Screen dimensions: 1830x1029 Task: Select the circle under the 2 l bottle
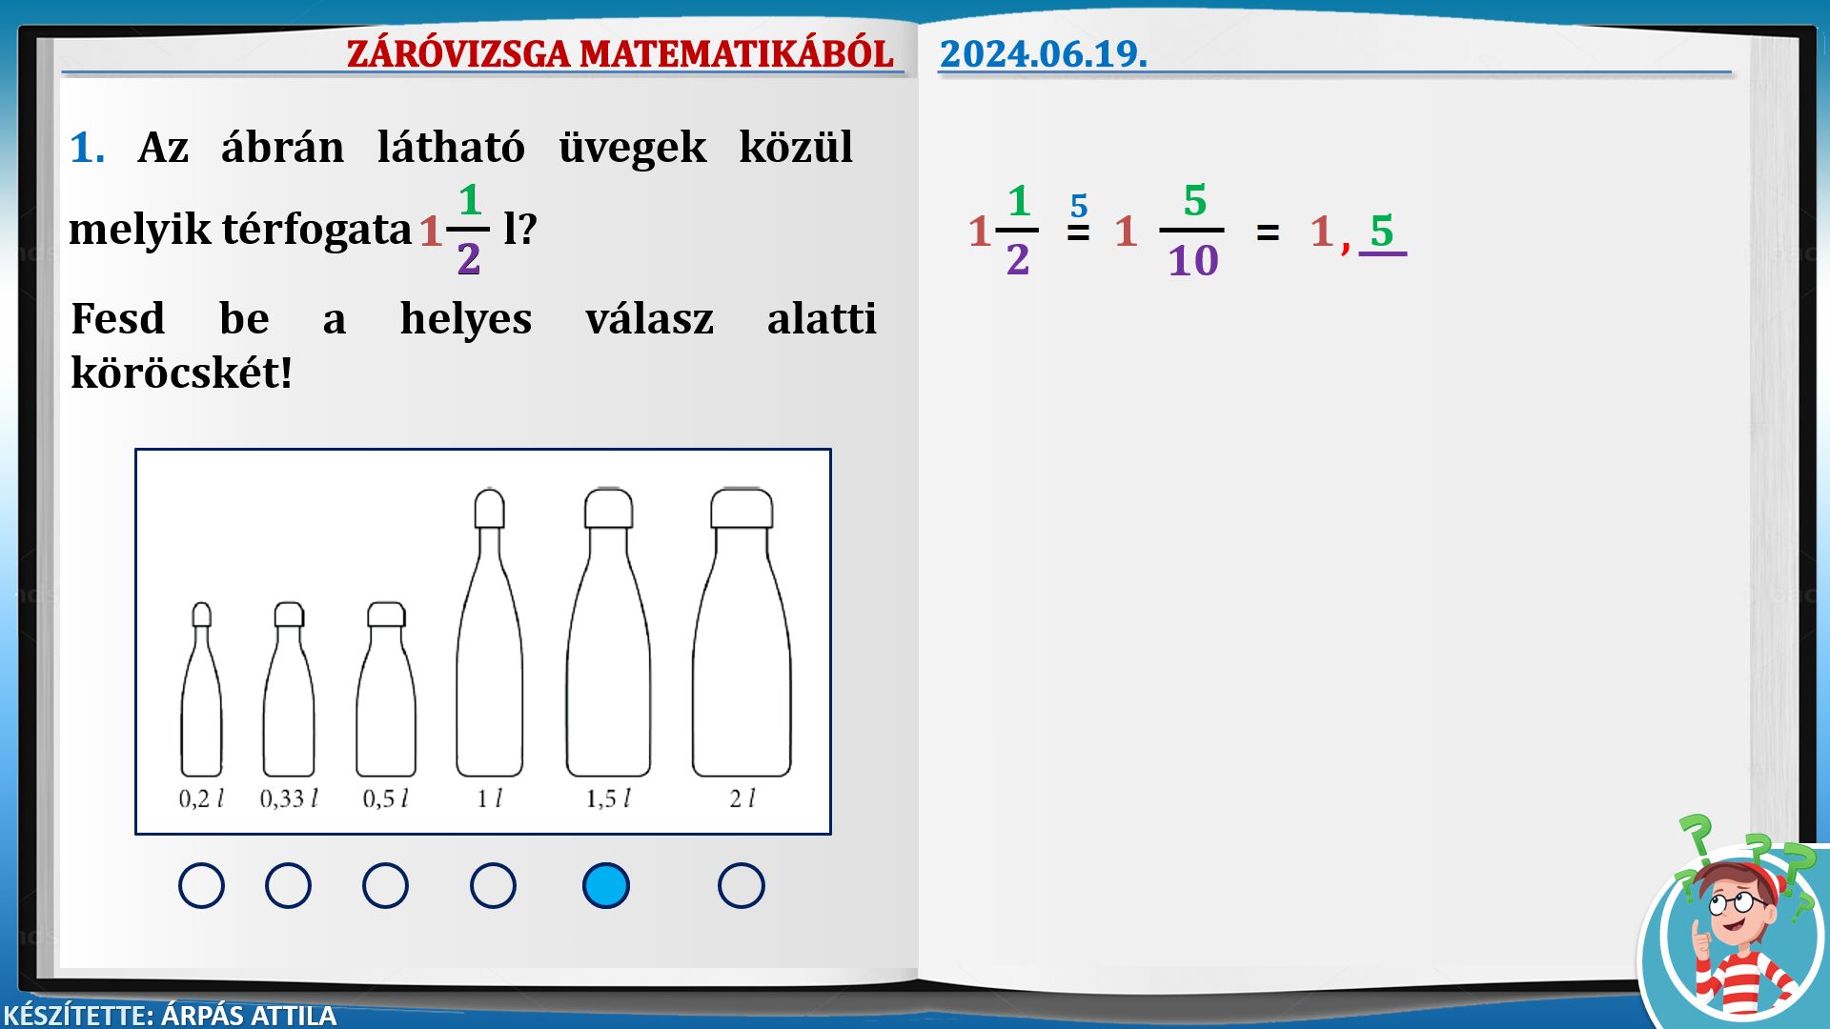pyautogui.click(x=741, y=885)
